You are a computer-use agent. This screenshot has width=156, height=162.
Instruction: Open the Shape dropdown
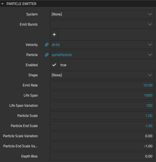102,75
